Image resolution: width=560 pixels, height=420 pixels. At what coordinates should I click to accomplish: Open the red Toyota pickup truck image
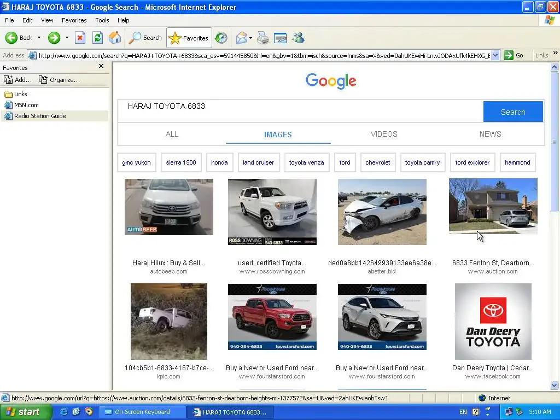(272, 317)
